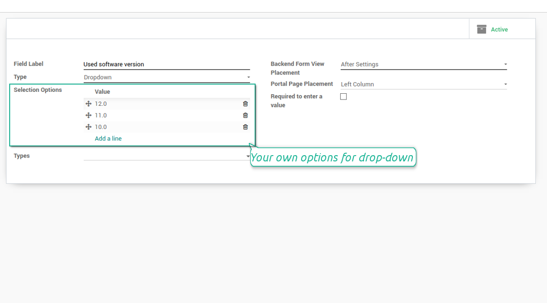
Task: Select the 12.0 value cell
Action: 165,104
